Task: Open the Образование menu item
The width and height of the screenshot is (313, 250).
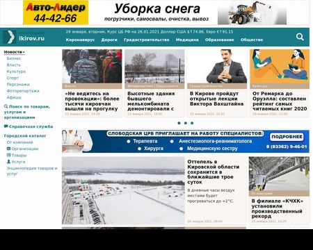Action: 220,40
